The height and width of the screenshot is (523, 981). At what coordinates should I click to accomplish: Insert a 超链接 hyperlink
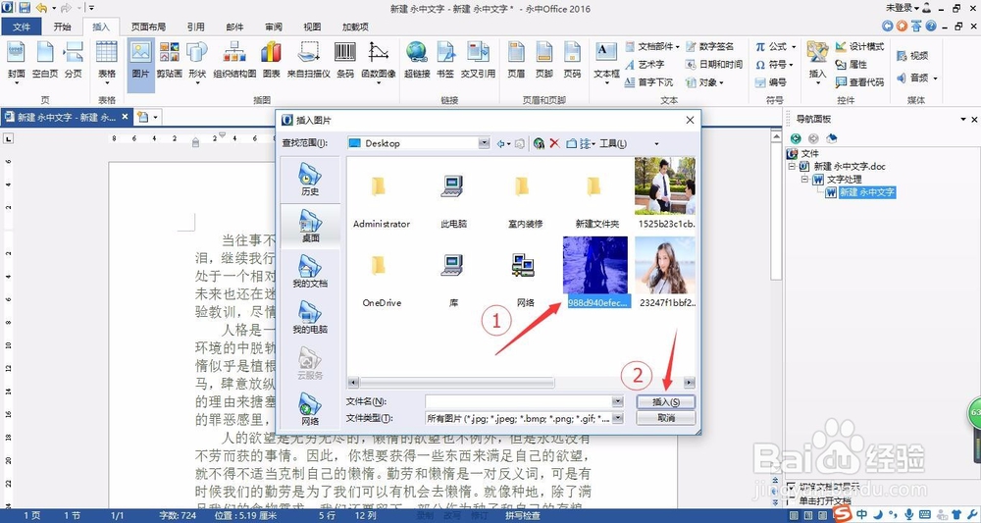[417, 60]
